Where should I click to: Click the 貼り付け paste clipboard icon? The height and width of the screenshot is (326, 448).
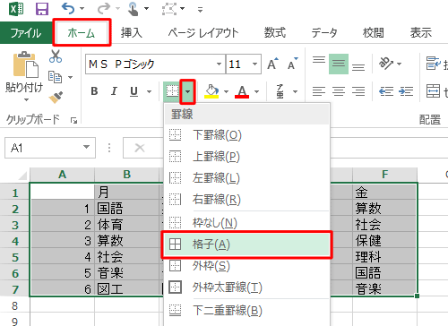tap(25, 64)
